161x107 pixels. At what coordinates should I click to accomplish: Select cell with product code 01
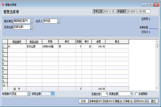[17, 46]
